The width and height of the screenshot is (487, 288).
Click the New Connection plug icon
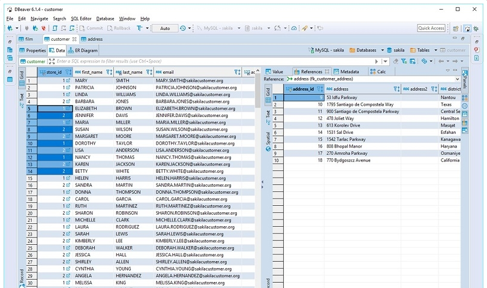point(10,28)
